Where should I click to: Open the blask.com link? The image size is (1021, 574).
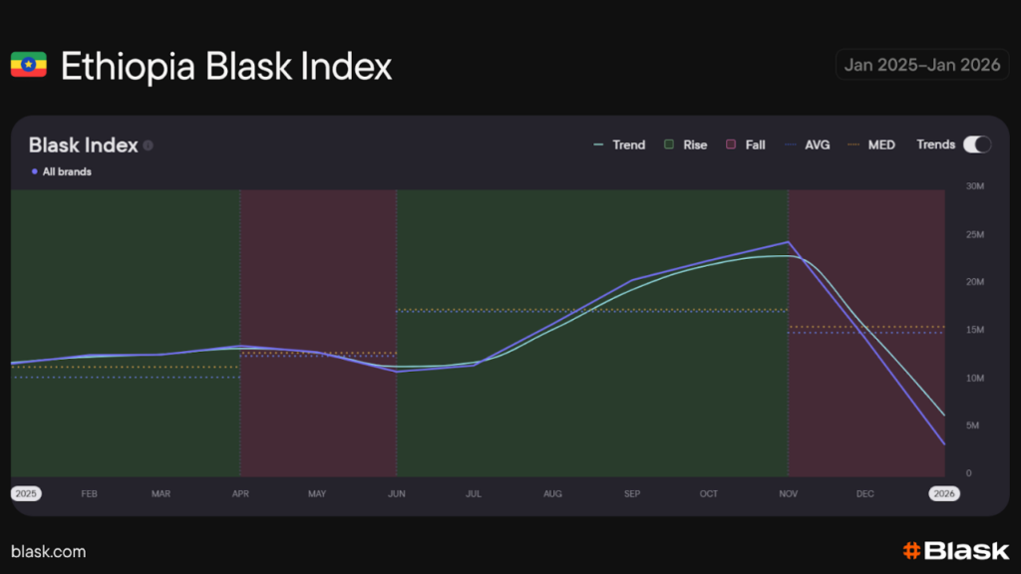click(48, 551)
